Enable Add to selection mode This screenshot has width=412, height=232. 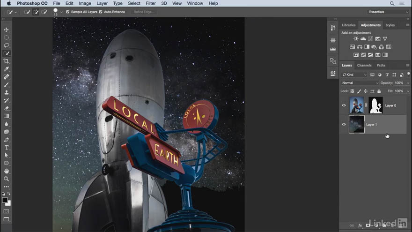(36, 12)
